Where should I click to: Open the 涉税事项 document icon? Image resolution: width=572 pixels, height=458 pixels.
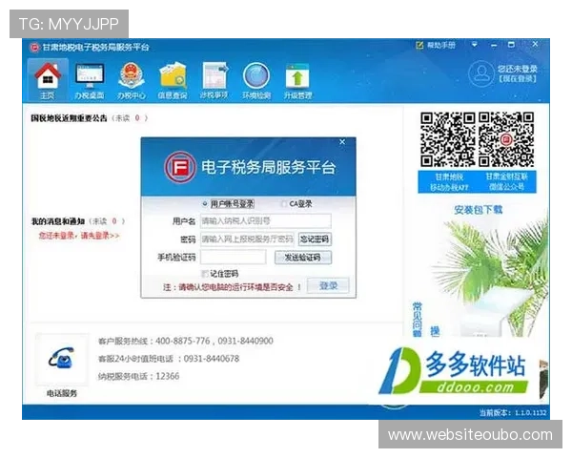pos(214,80)
